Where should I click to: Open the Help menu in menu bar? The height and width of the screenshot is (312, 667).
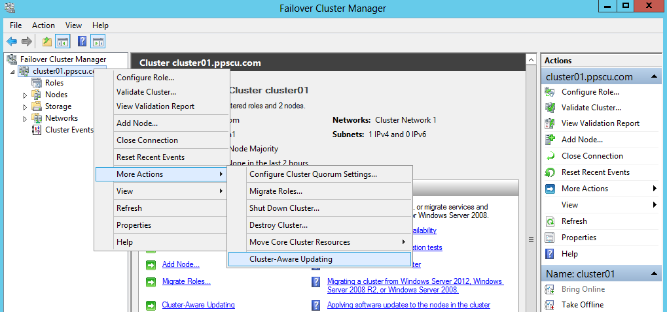[x=100, y=25]
